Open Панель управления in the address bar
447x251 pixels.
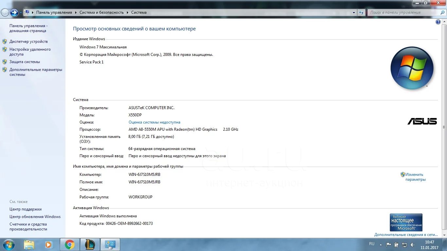[54, 12]
